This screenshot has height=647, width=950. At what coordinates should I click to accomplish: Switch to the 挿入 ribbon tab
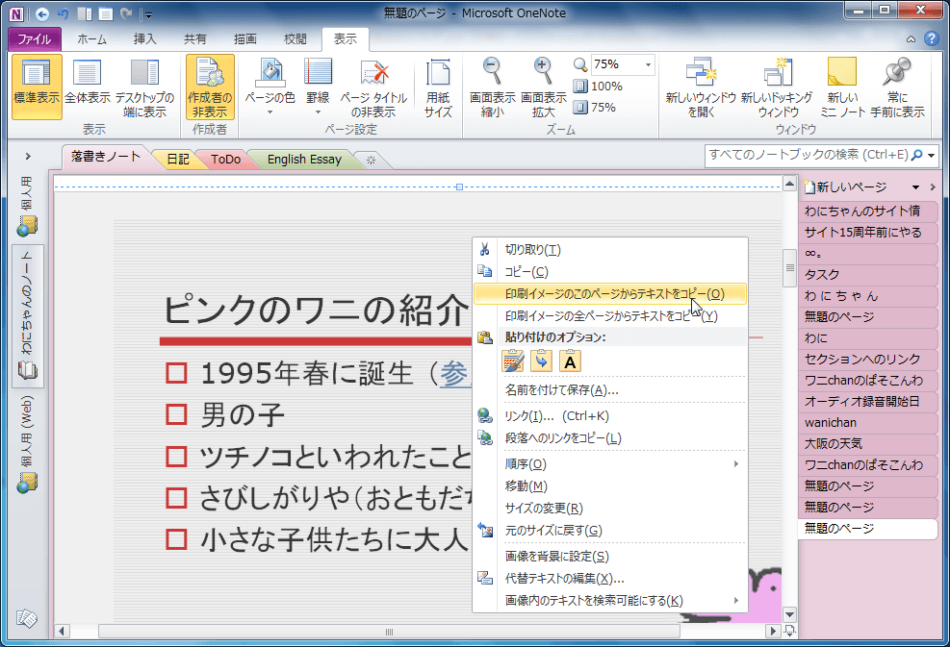pos(144,39)
